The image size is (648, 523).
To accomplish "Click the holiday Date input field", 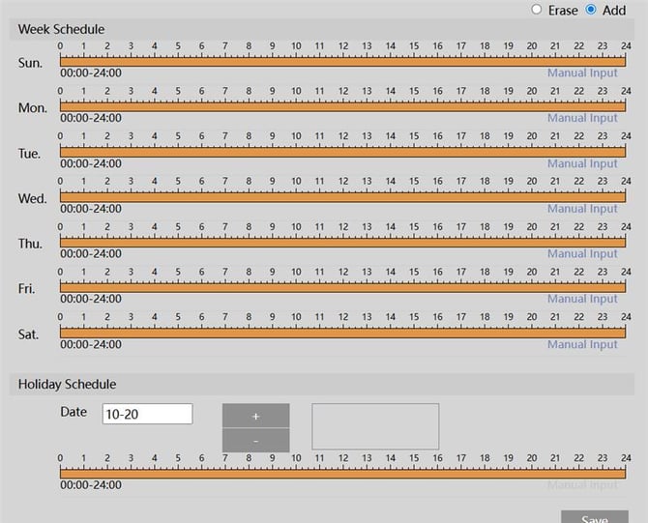I will tap(147, 414).
